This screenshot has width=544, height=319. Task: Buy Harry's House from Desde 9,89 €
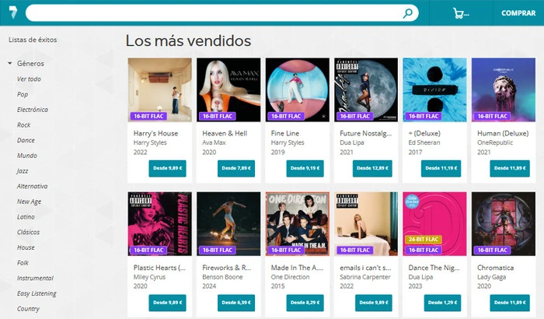pyautogui.click(x=167, y=168)
